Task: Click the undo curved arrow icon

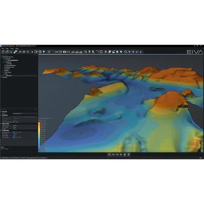Action: tap(97, 52)
